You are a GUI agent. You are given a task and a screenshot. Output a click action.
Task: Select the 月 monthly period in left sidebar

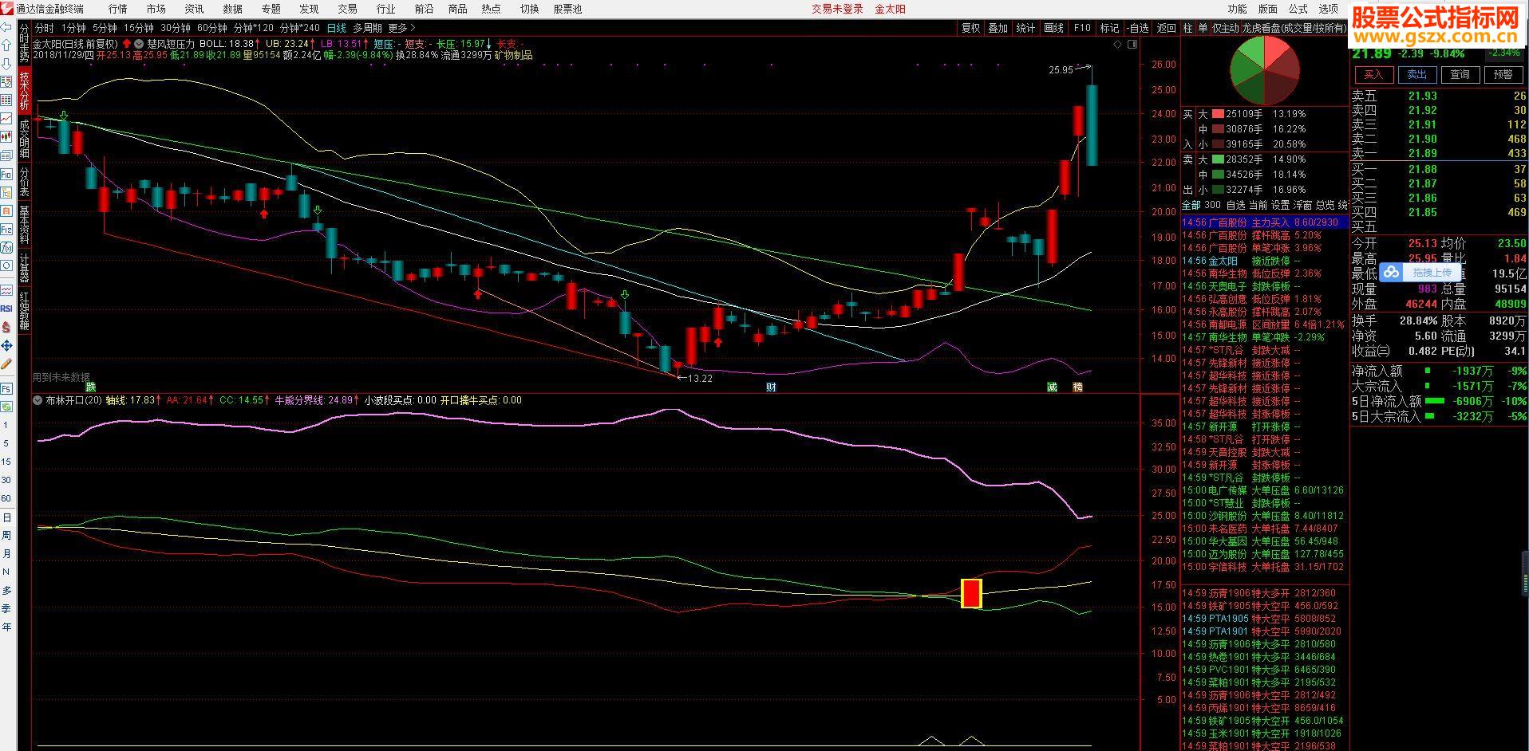point(6,553)
